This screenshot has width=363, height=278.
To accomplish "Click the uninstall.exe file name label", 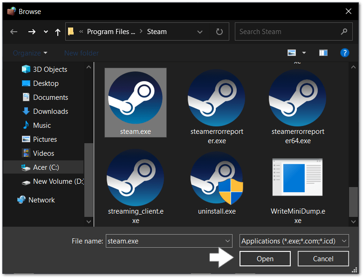I will point(217,211).
